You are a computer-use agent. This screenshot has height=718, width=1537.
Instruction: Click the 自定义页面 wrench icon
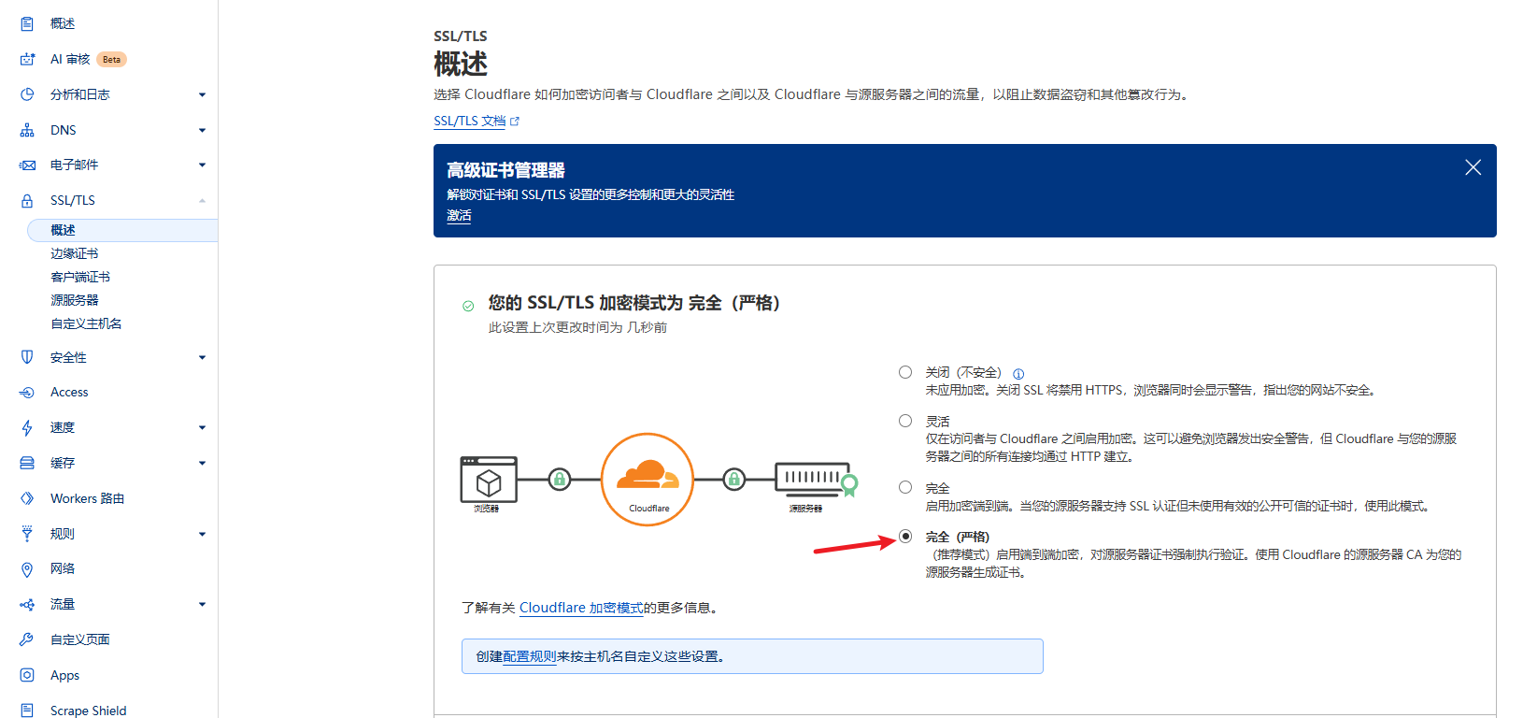pos(27,639)
